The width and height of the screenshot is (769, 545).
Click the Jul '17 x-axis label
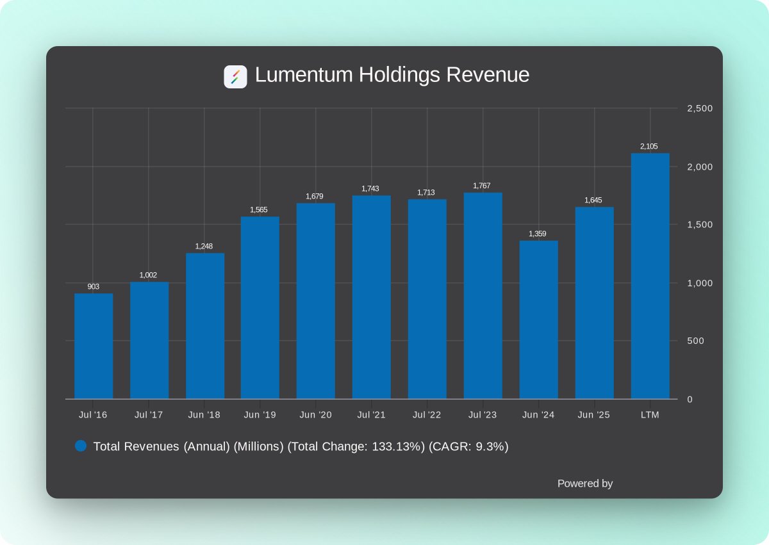coord(149,415)
